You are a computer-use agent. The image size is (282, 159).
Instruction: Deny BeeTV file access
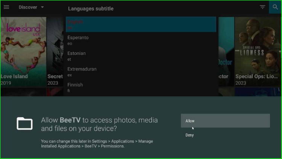(x=225, y=135)
